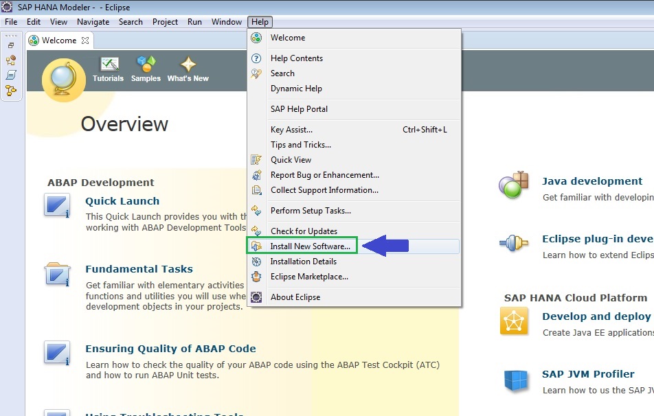Open the Tutorials icon on Welcome page
Screen dimensions: 654x416
(x=109, y=65)
